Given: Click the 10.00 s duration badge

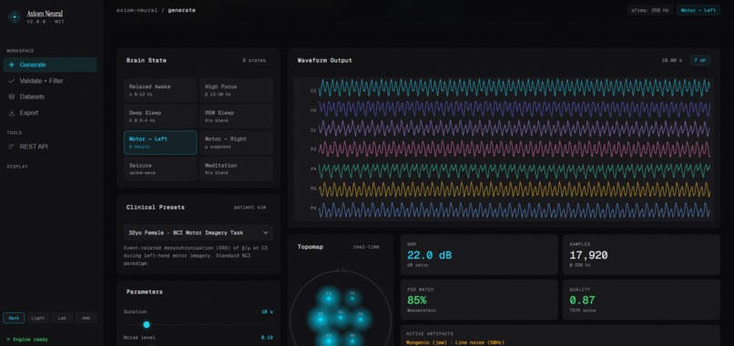Looking at the screenshot, I should (672, 60).
